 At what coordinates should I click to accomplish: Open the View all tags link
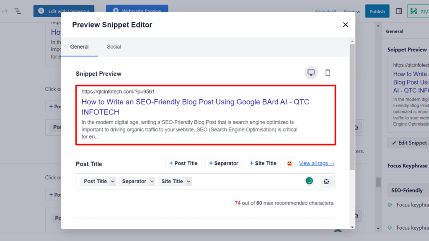(316, 164)
